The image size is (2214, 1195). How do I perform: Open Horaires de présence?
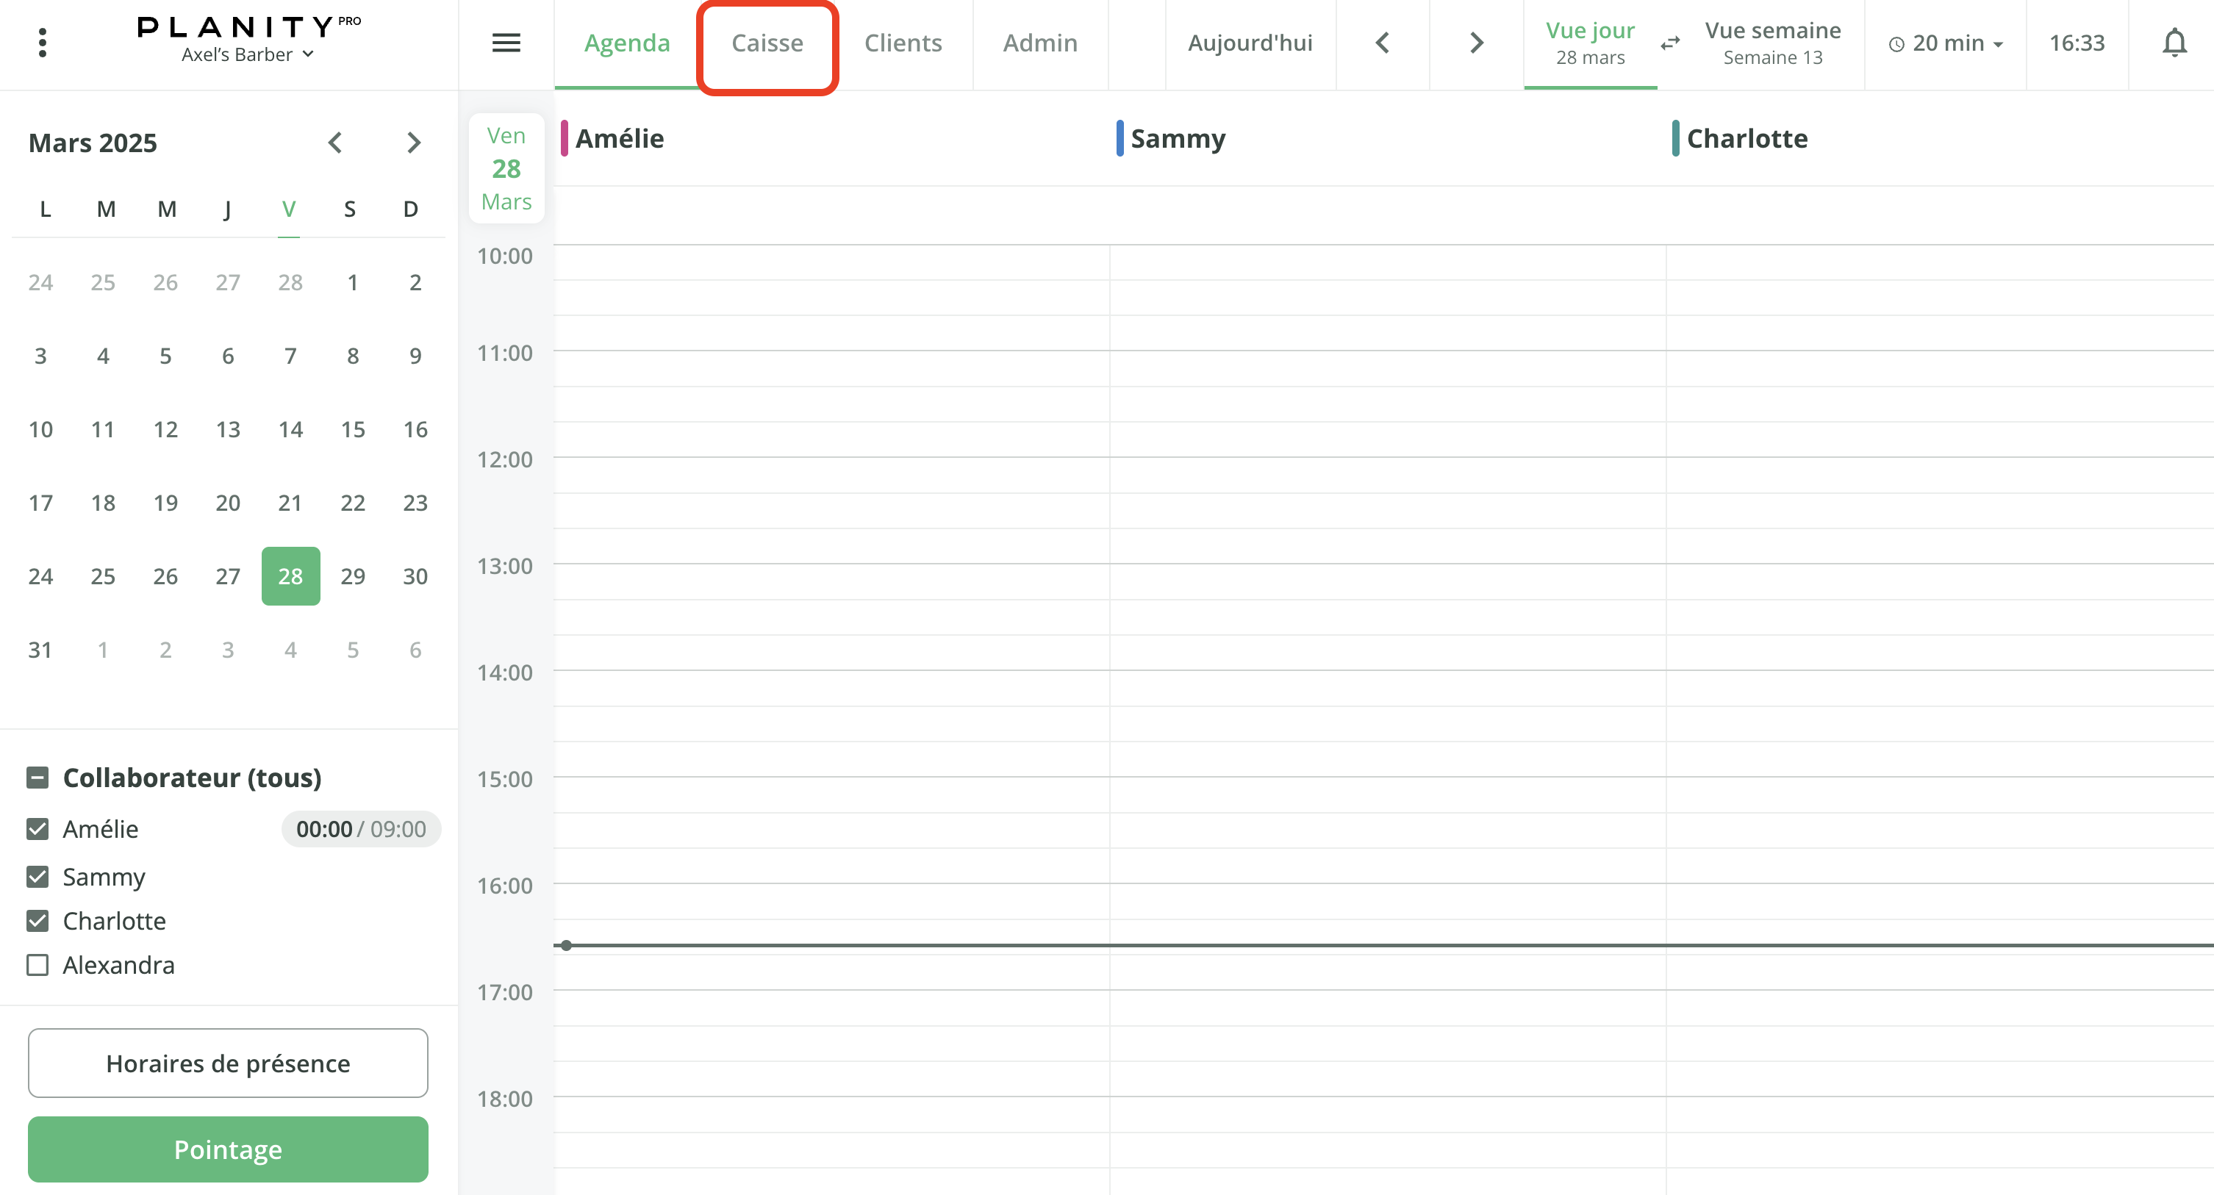[228, 1063]
